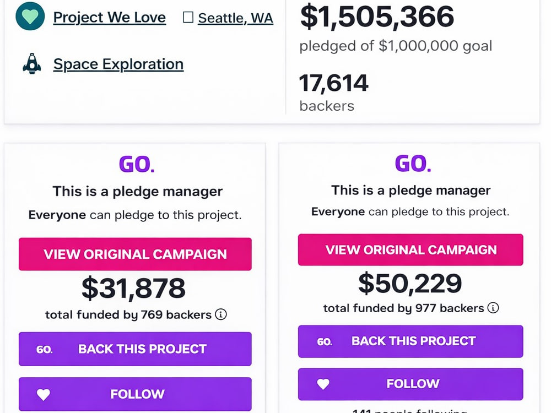Click the heart icon in right Follow button
Screen dimensions: 551x413
[323, 384]
